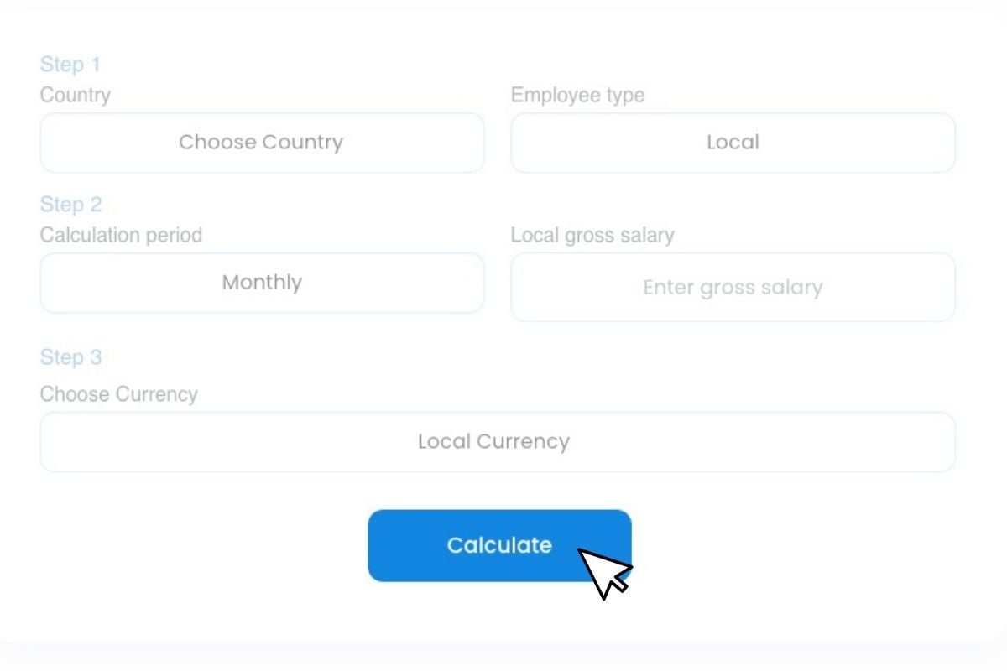The width and height of the screenshot is (1007, 671).
Task: Open the Calculation period dropdown set to Monthly
Action: point(262,283)
